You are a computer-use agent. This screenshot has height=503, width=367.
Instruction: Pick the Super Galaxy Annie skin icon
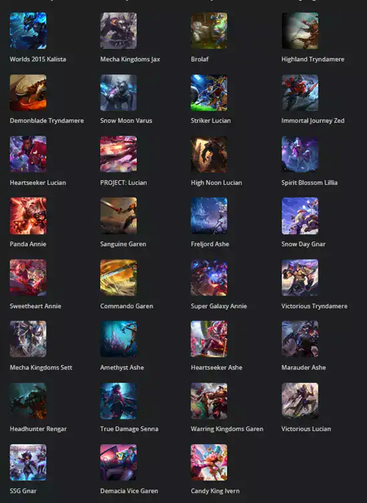point(209,278)
